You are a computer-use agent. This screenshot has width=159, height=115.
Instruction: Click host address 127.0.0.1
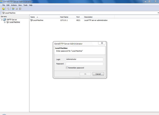click(64, 20)
